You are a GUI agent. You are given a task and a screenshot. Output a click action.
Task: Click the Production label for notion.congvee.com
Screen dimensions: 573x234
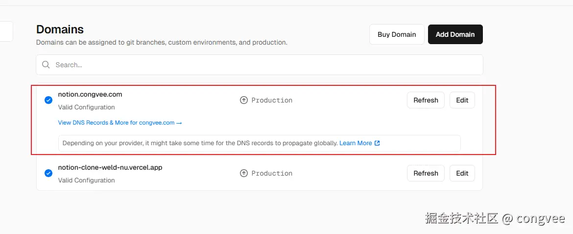click(272, 100)
